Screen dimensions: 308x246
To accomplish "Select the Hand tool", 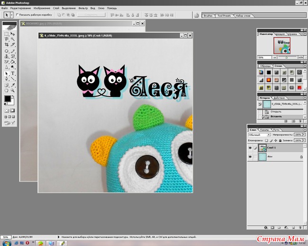I will click(6, 90).
